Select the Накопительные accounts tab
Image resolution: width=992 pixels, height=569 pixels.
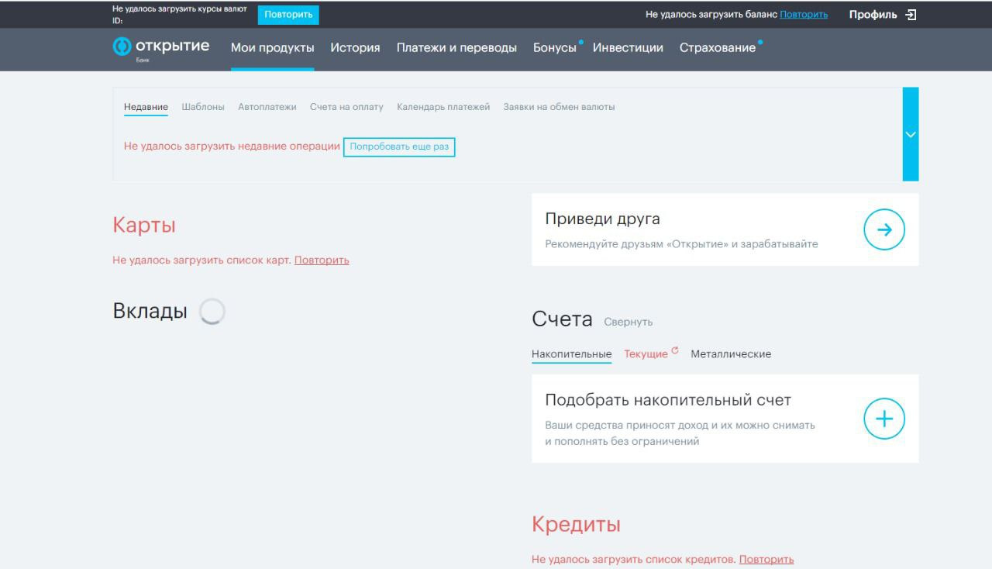[572, 354]
